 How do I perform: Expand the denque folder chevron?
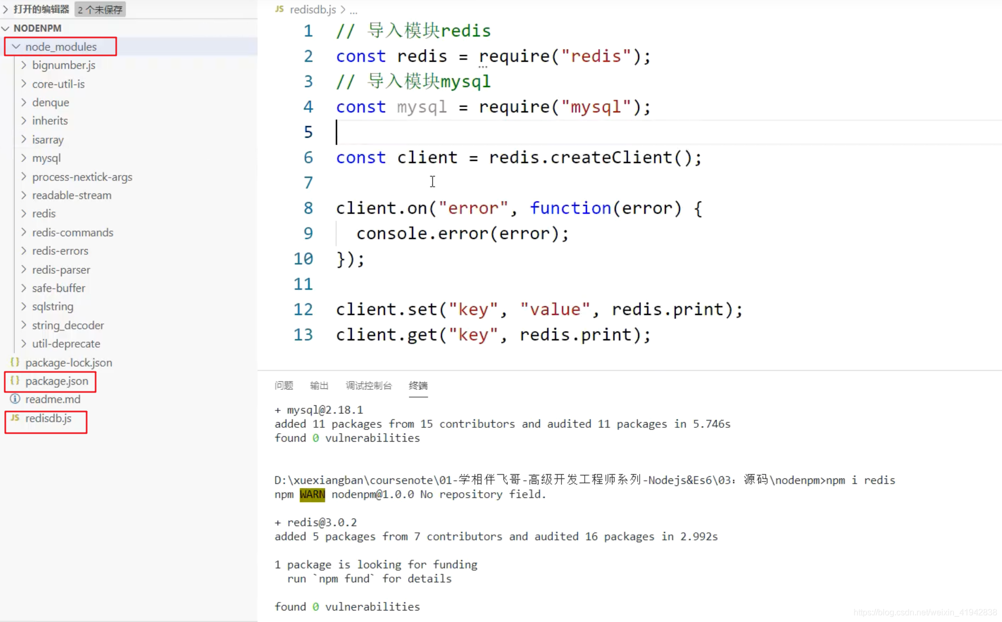(x=24, y=102)
